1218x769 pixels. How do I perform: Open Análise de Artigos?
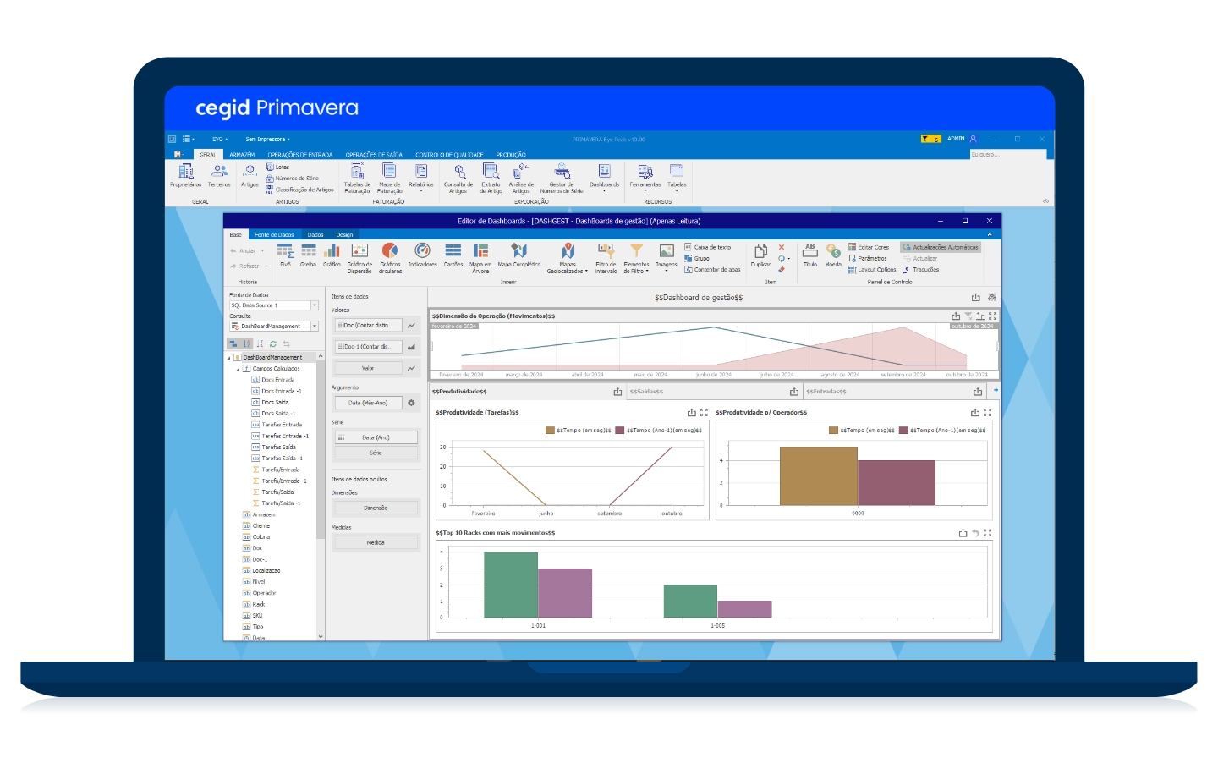pyautogui.click(x=521, y=179)
